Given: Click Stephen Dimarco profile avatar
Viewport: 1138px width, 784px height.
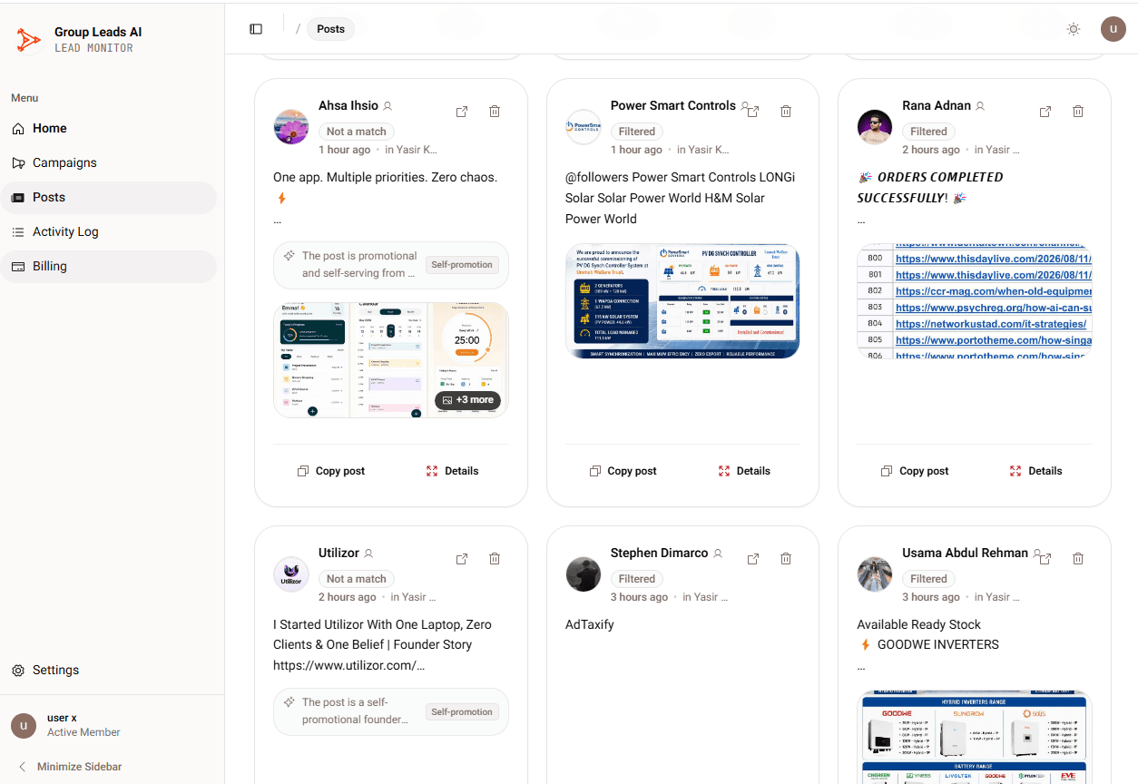Looking at the screenshot, I should pos(583,574).
